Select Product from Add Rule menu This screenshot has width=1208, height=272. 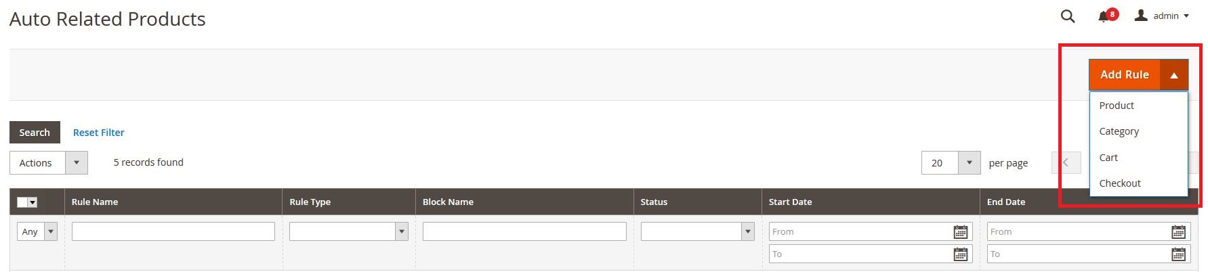pos(1117,106)
